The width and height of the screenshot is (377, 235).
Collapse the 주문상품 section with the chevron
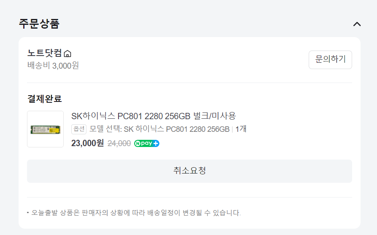[x=357, y=24]
